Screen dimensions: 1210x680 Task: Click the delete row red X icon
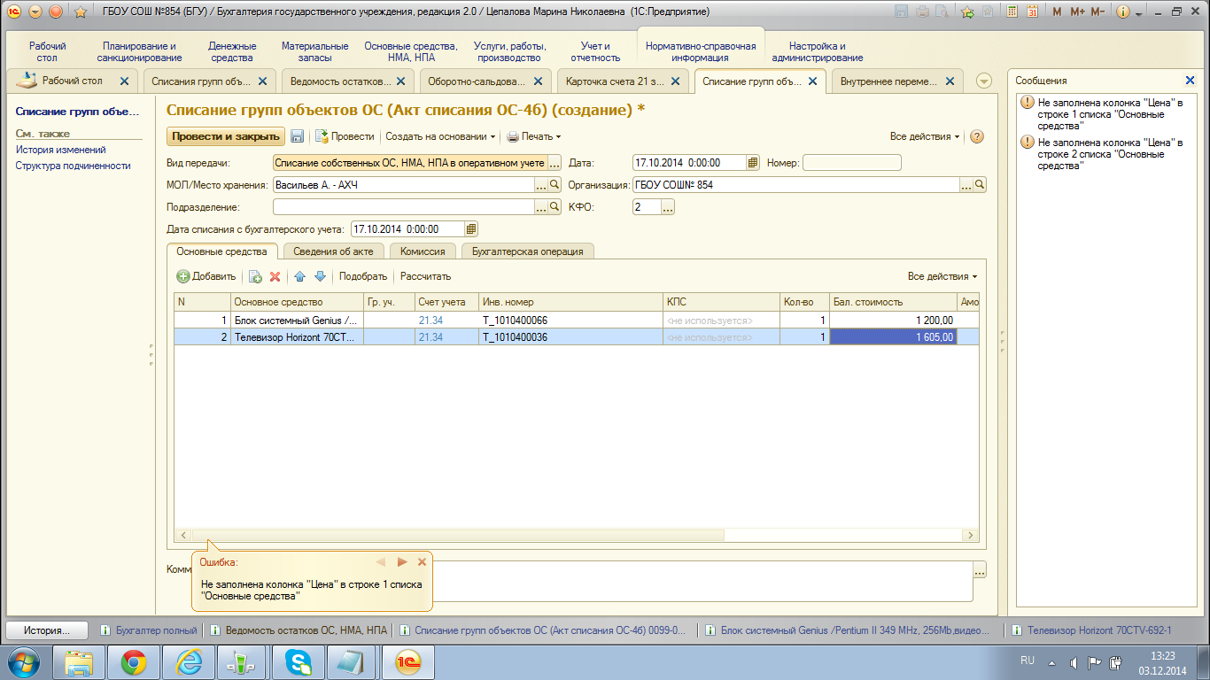pyautogui.click(x=275, y=276)
